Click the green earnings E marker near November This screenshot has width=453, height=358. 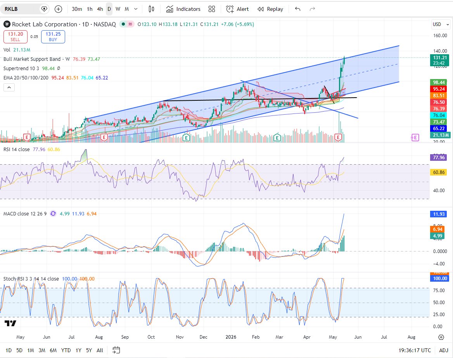click(186, 138)
